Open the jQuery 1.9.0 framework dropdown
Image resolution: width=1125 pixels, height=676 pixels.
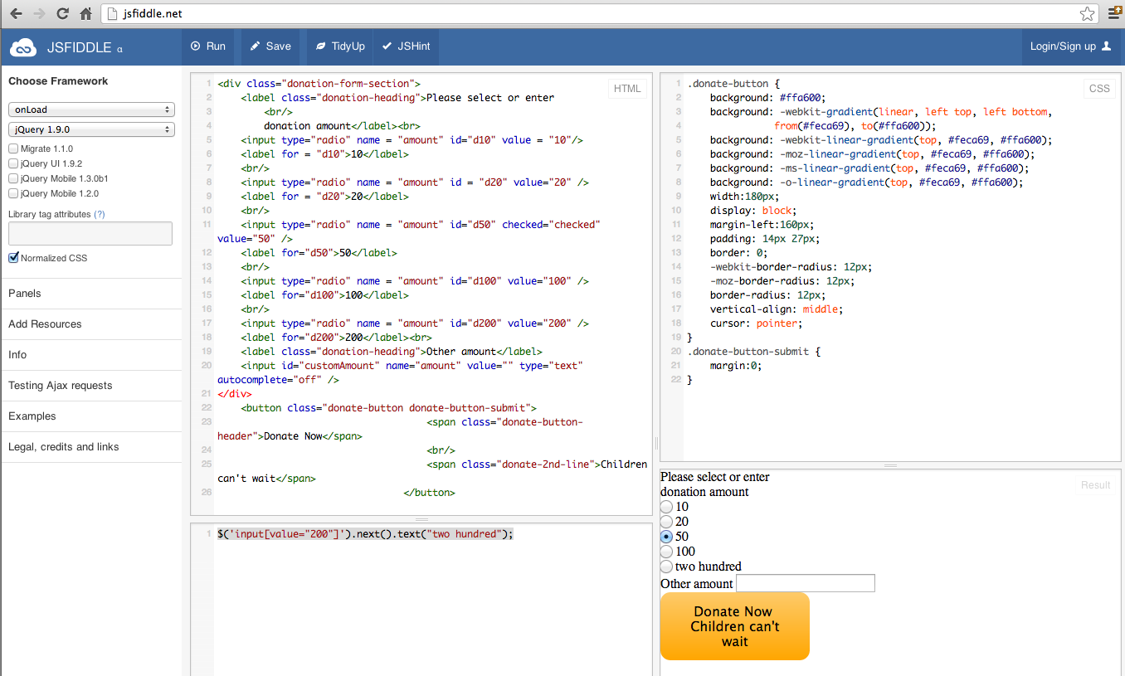click(91, 129)
